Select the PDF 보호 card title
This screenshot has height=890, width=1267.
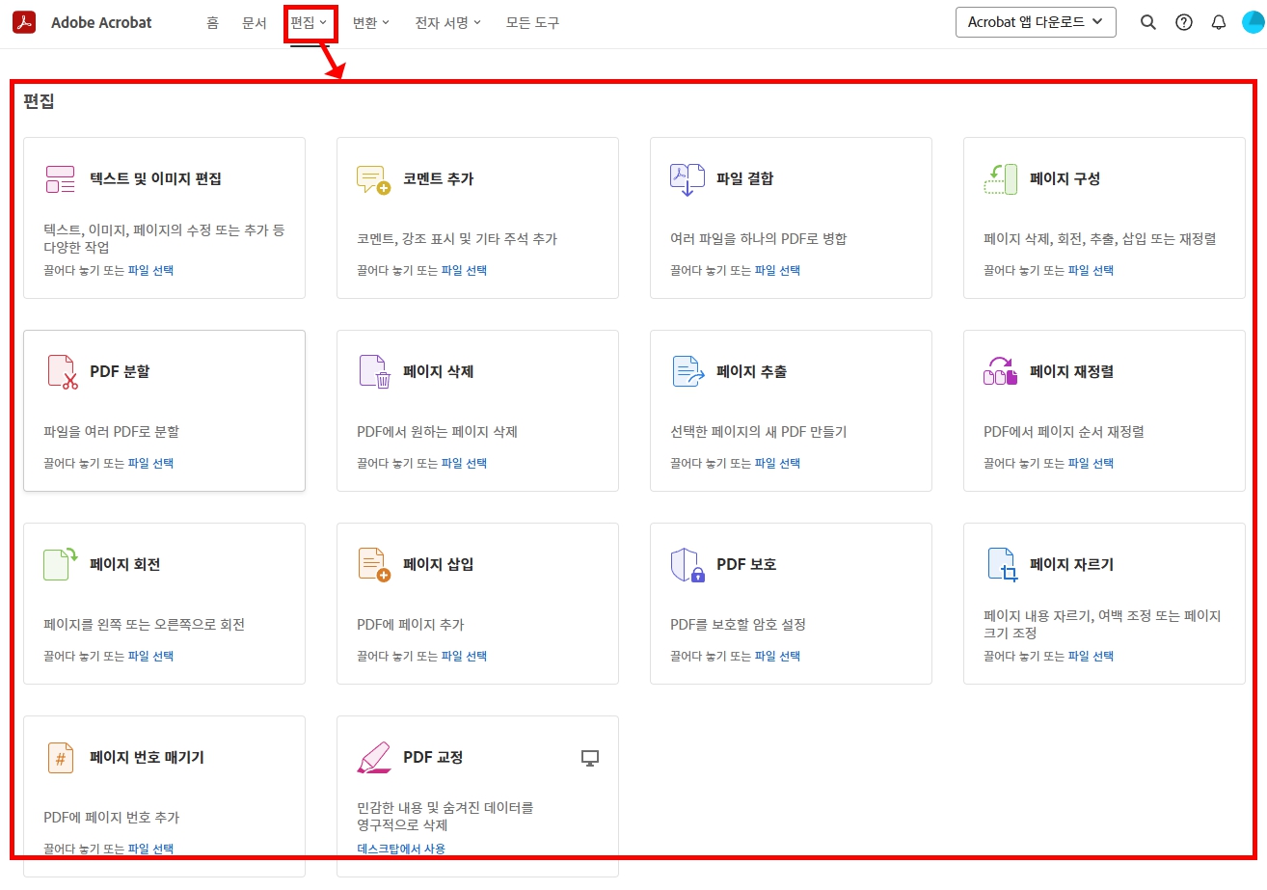click(746, 564)
